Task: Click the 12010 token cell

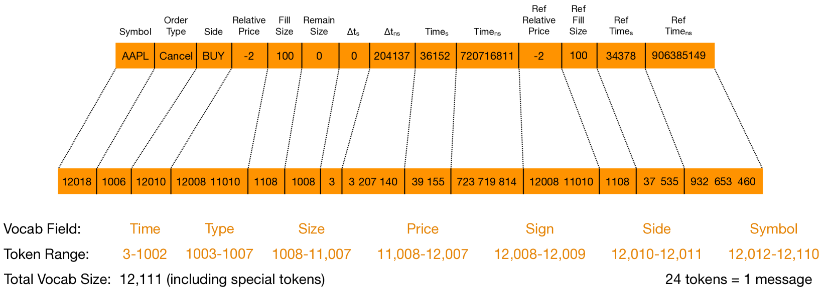Action: [x=151, y=181]
